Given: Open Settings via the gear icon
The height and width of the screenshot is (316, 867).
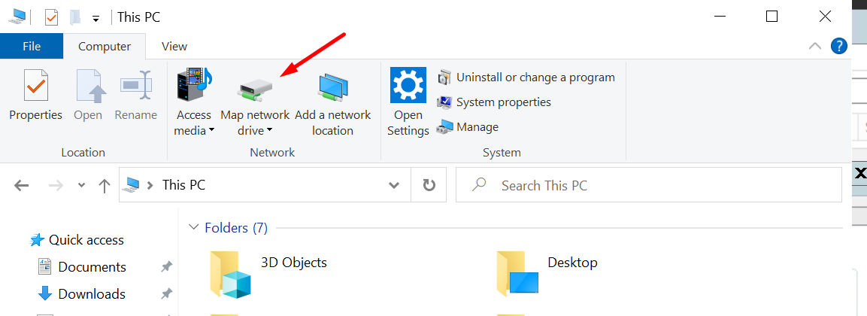Looking at the screenshot, I should point(408,86).
